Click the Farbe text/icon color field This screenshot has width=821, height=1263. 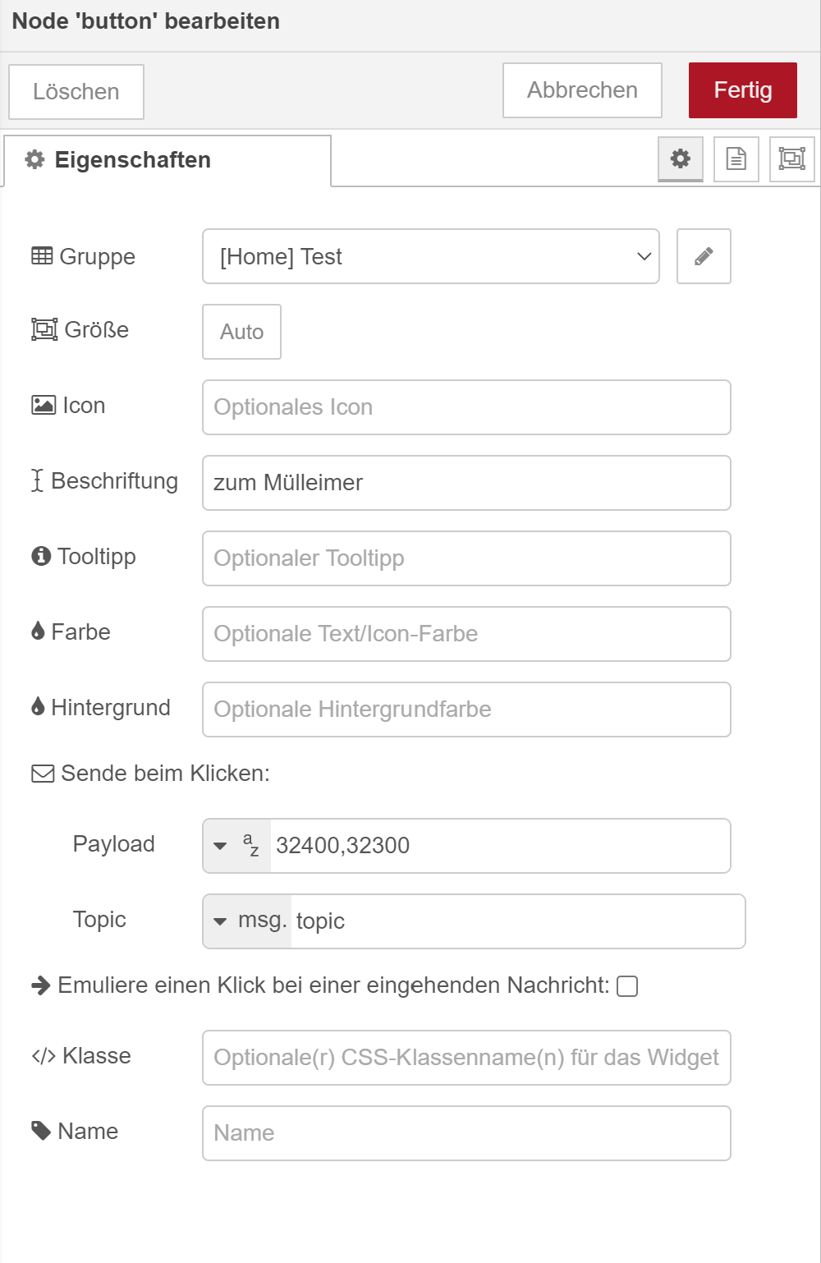pyautogui.click(x=466, y=634)
